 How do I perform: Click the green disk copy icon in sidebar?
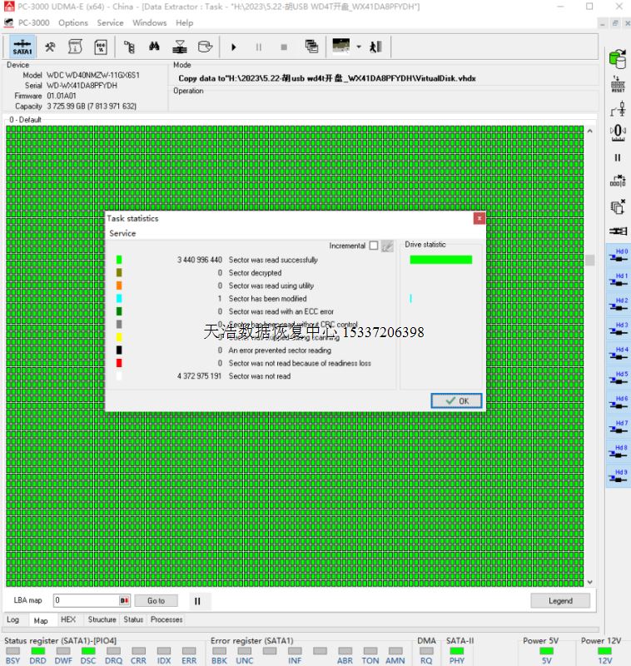pos(618,58)
